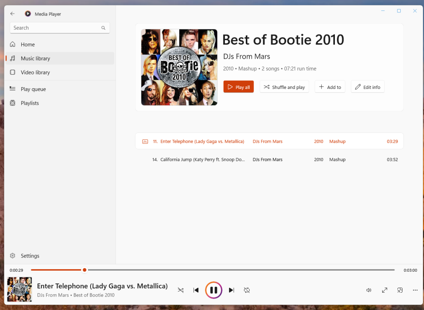Image resolution: width=424 pixels, height=310 pixels.
Task: Select track 11 Enter Telephone row
Action: pos(269,141)
